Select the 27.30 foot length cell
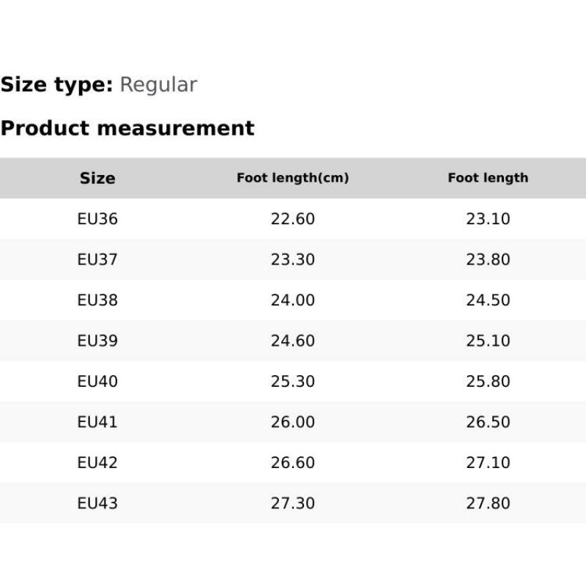Screen dimensions: 586x586 (292, 503)
